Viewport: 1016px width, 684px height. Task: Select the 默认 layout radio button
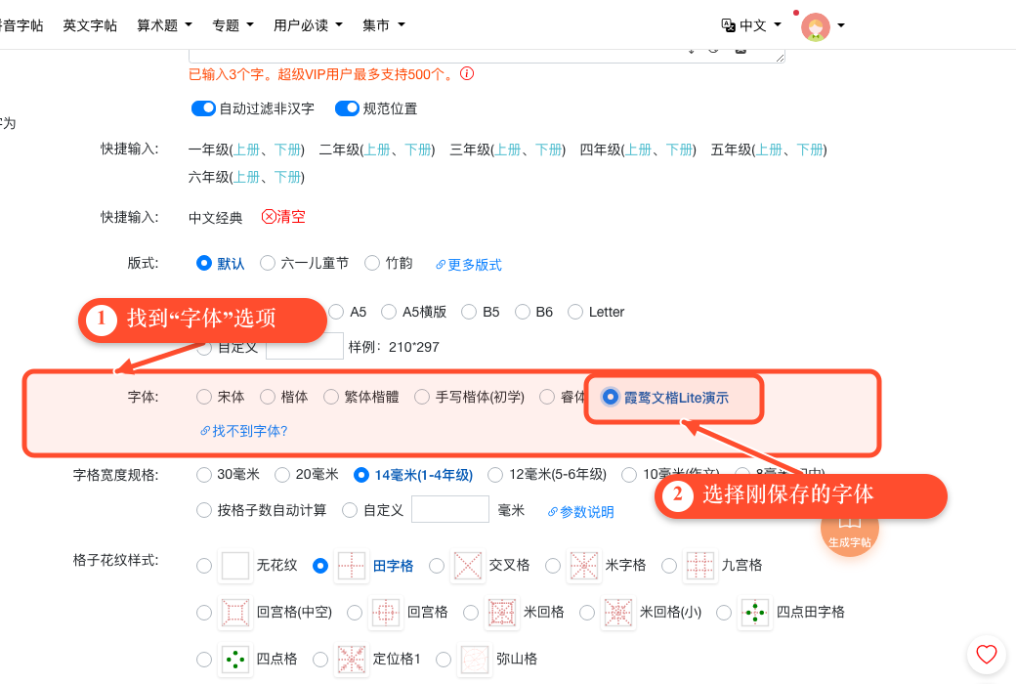(204, 263)
